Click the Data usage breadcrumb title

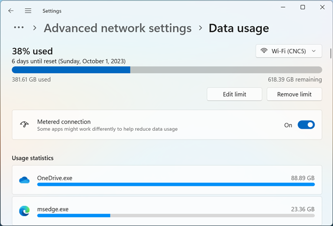pyautogui.click(x=239, y=28)
